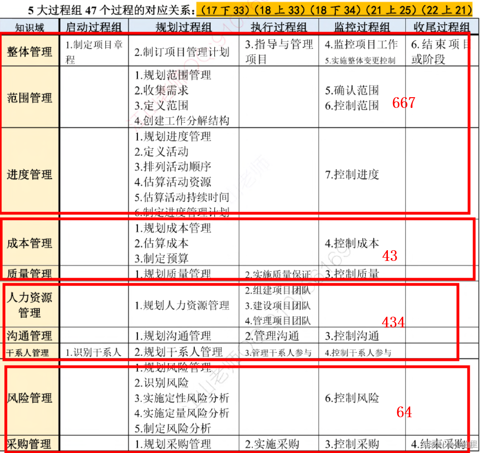Select the 沟通管理 row label
This screenshot has height=453, width=480.
coord(29,336)
